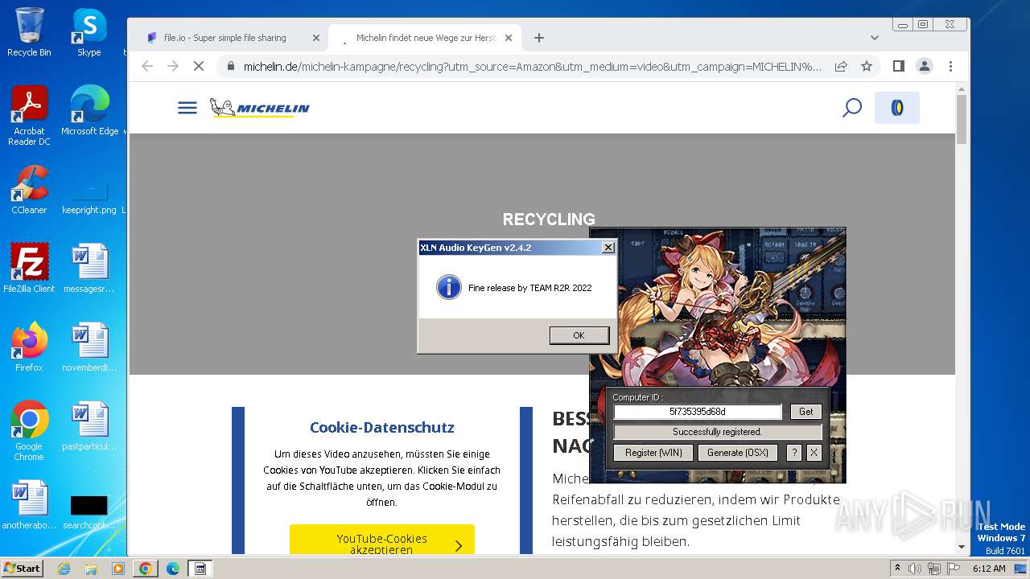This screenshot has width=1030, height=579.
Task: Open the Recycle Bin desktop icon
Action: (x=29, y=32)
